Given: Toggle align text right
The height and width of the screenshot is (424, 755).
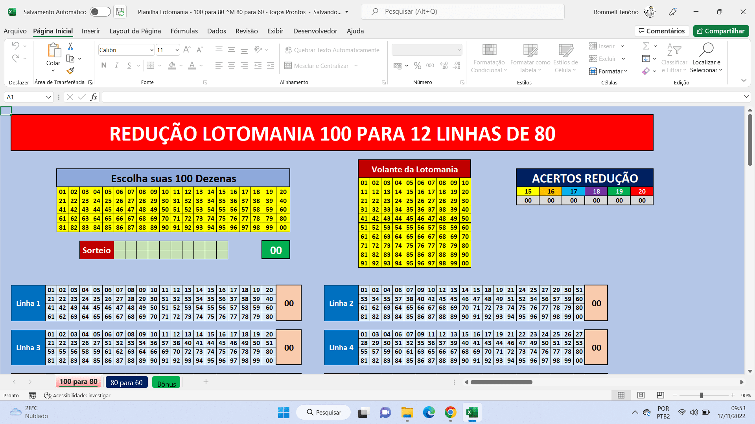Looking at the screenshot, I should [x=244, y=66].
